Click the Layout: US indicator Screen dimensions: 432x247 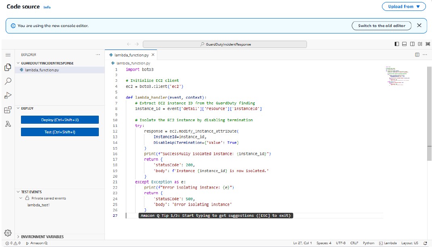click(410, 243)
